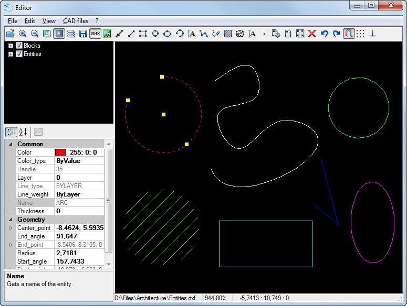The width and height of the screenshot is (407, 306).
Task: Select the second text tool after the cloud
Action: (x=252, y=34)
